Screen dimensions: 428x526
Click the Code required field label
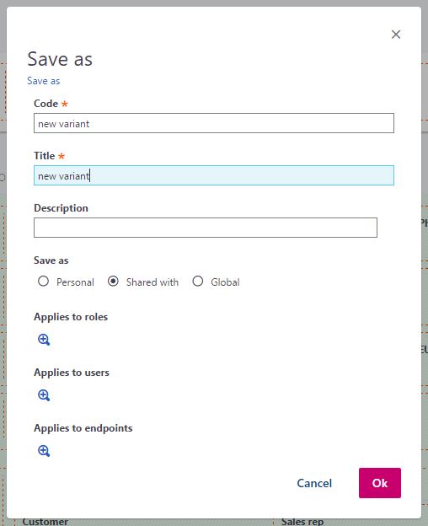[x=45, y=104]
